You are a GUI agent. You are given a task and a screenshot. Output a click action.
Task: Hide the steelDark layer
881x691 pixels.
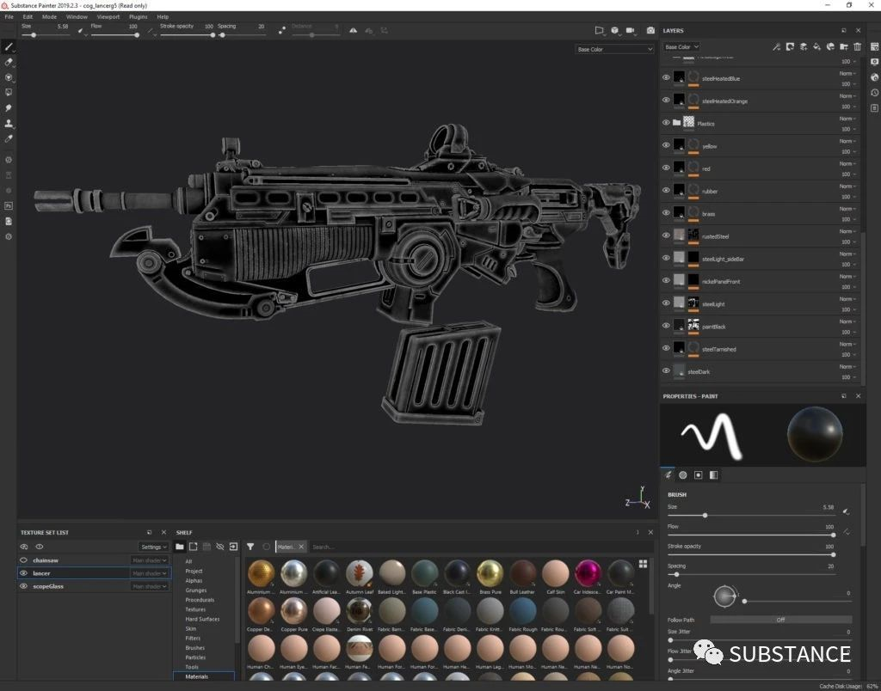point(666,370)
